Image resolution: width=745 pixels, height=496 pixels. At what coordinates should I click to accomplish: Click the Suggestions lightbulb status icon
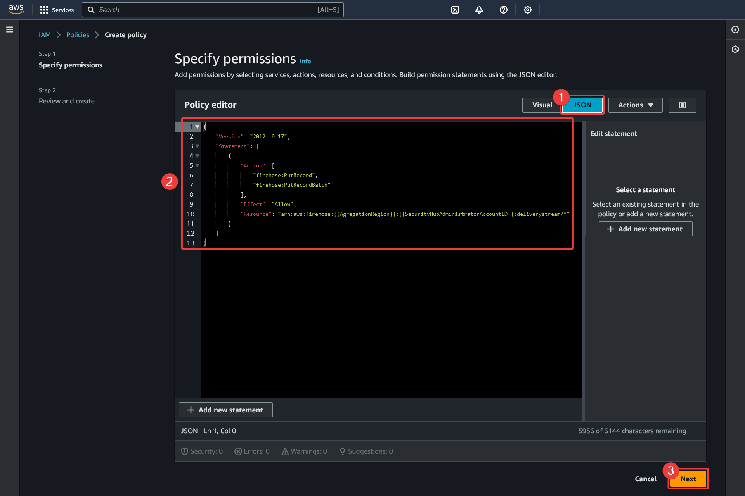(343, 451)
